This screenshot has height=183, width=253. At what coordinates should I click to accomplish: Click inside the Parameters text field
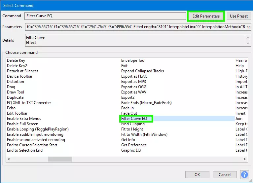[138, 27]
